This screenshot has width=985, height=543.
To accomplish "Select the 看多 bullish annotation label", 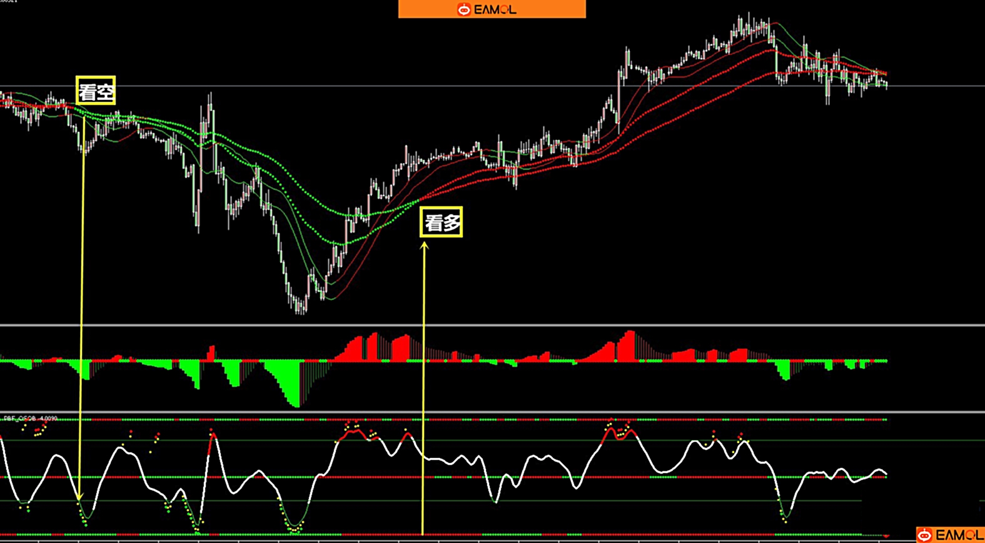I will (x=442, y=222).
